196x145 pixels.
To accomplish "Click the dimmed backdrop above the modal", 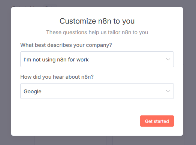I will 97,3.
